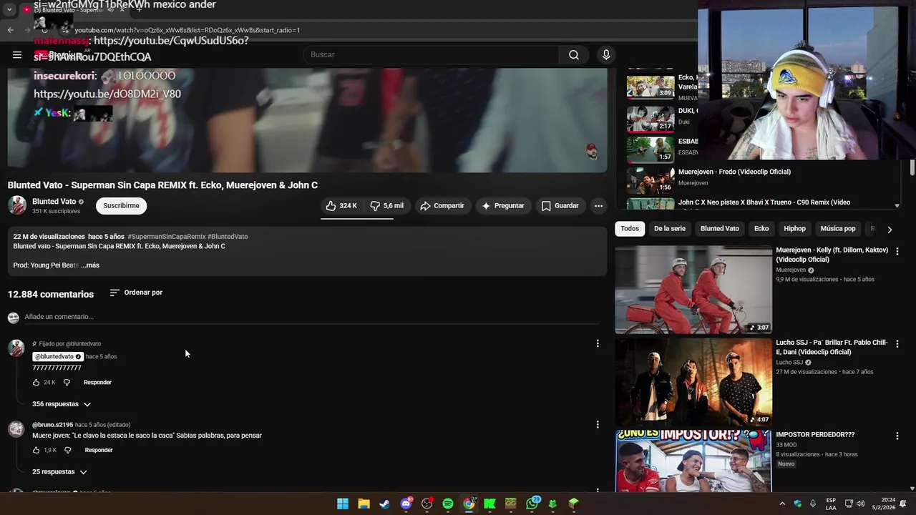Open IMPOSTOR PERDEDOR??? video thumbnail
Screen dimensions: 916x515
coord(693,461)
